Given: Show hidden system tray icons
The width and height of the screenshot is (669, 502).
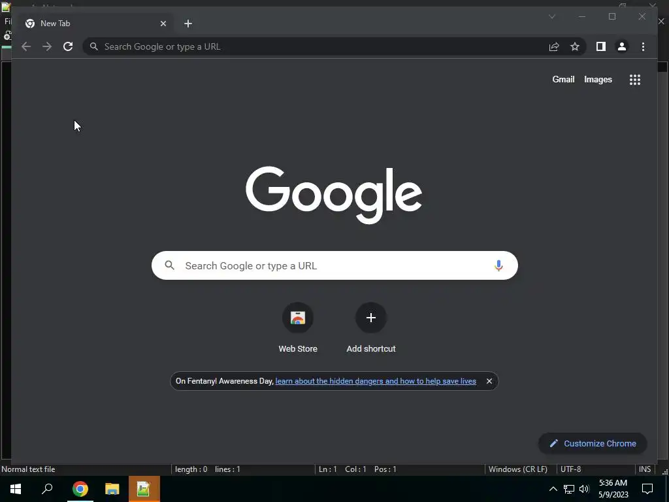Looking at the screenshot, I should tap(553, 489).
